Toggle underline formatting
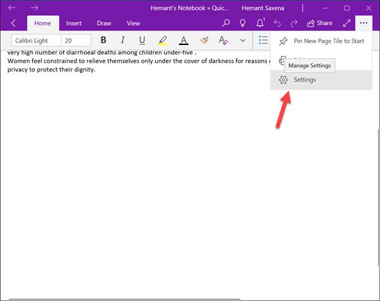This screenshot has height=301, width=380. point(142,41)
